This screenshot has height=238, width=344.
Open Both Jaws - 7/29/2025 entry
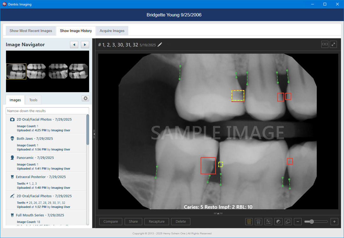tap(46, 143)
